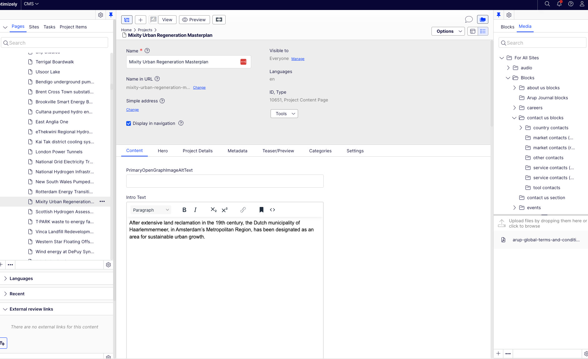Click the compare versions icon in toolbar
This screenshot has height=359, width=588.
[x=219, y=20]
